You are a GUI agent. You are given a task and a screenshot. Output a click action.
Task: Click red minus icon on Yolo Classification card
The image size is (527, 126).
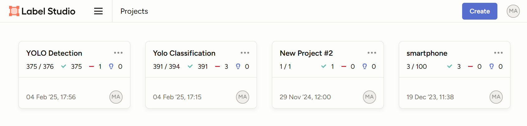coord(218,66)
